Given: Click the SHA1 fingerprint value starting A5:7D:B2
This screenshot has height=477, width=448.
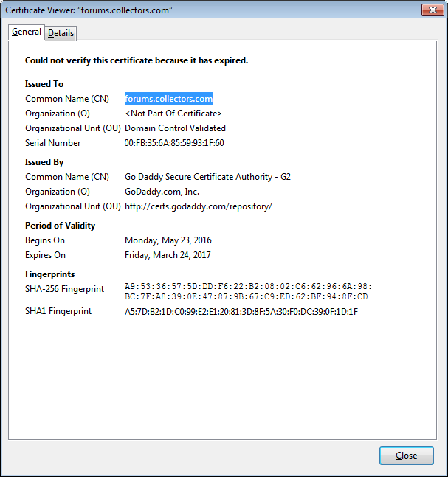Looking at the screenshot, I should tap(241, 312).
